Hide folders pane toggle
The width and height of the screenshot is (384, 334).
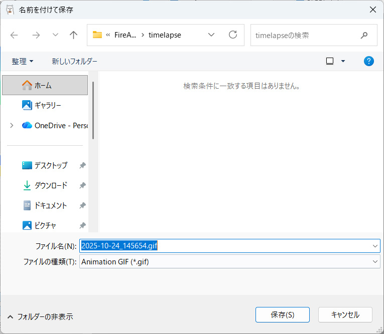40,316
